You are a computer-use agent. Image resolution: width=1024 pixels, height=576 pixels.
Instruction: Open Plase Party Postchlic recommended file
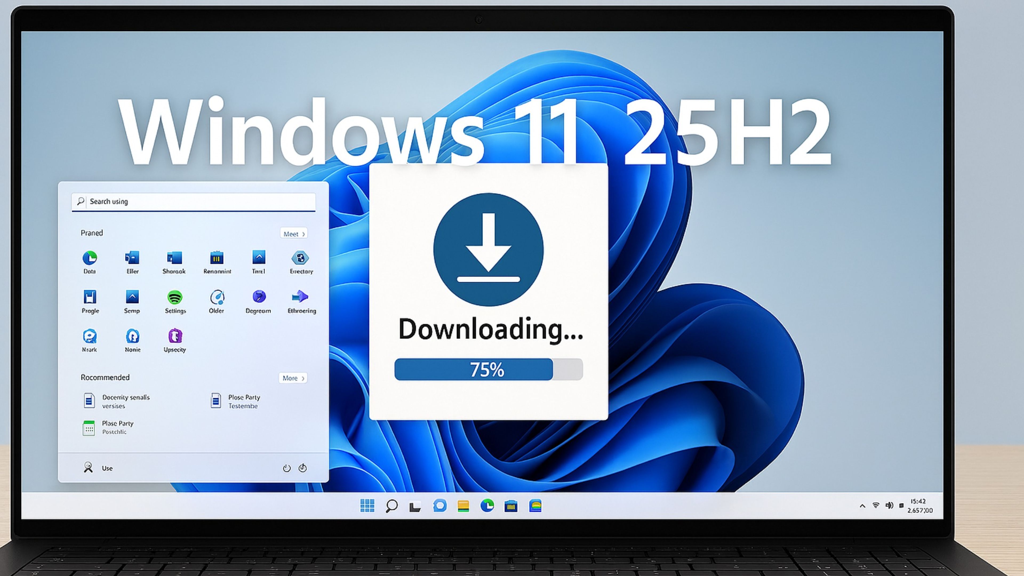point(108,427)
